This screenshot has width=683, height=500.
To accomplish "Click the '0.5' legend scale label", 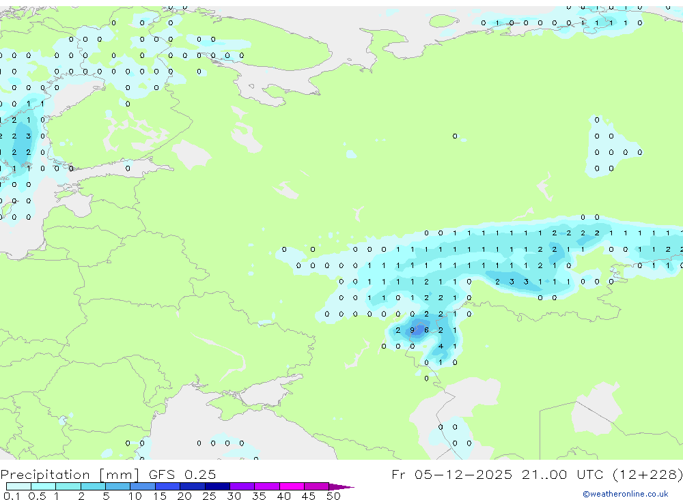I will [37, 496].
